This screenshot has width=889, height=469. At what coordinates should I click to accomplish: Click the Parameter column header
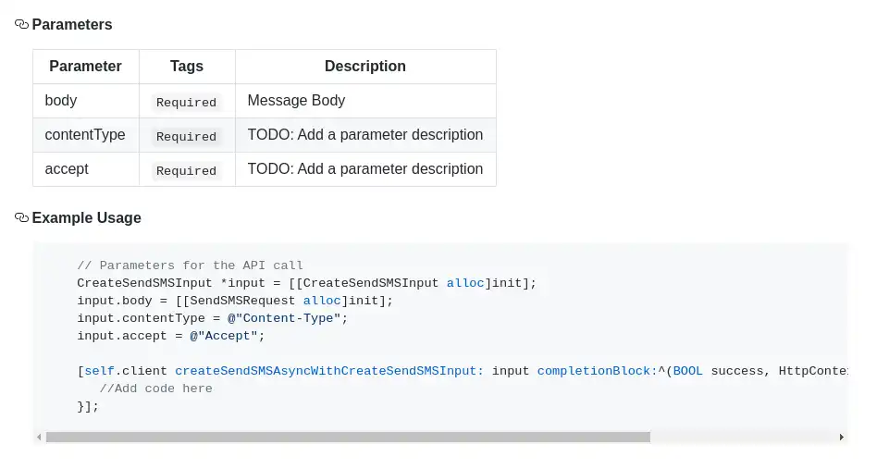point(85,67)
